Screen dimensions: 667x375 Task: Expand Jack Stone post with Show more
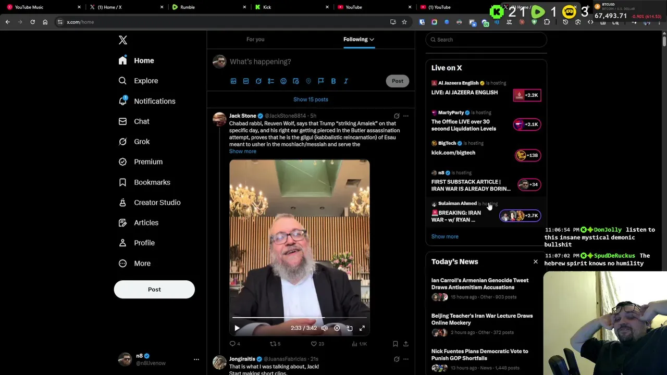pos(243,152)
